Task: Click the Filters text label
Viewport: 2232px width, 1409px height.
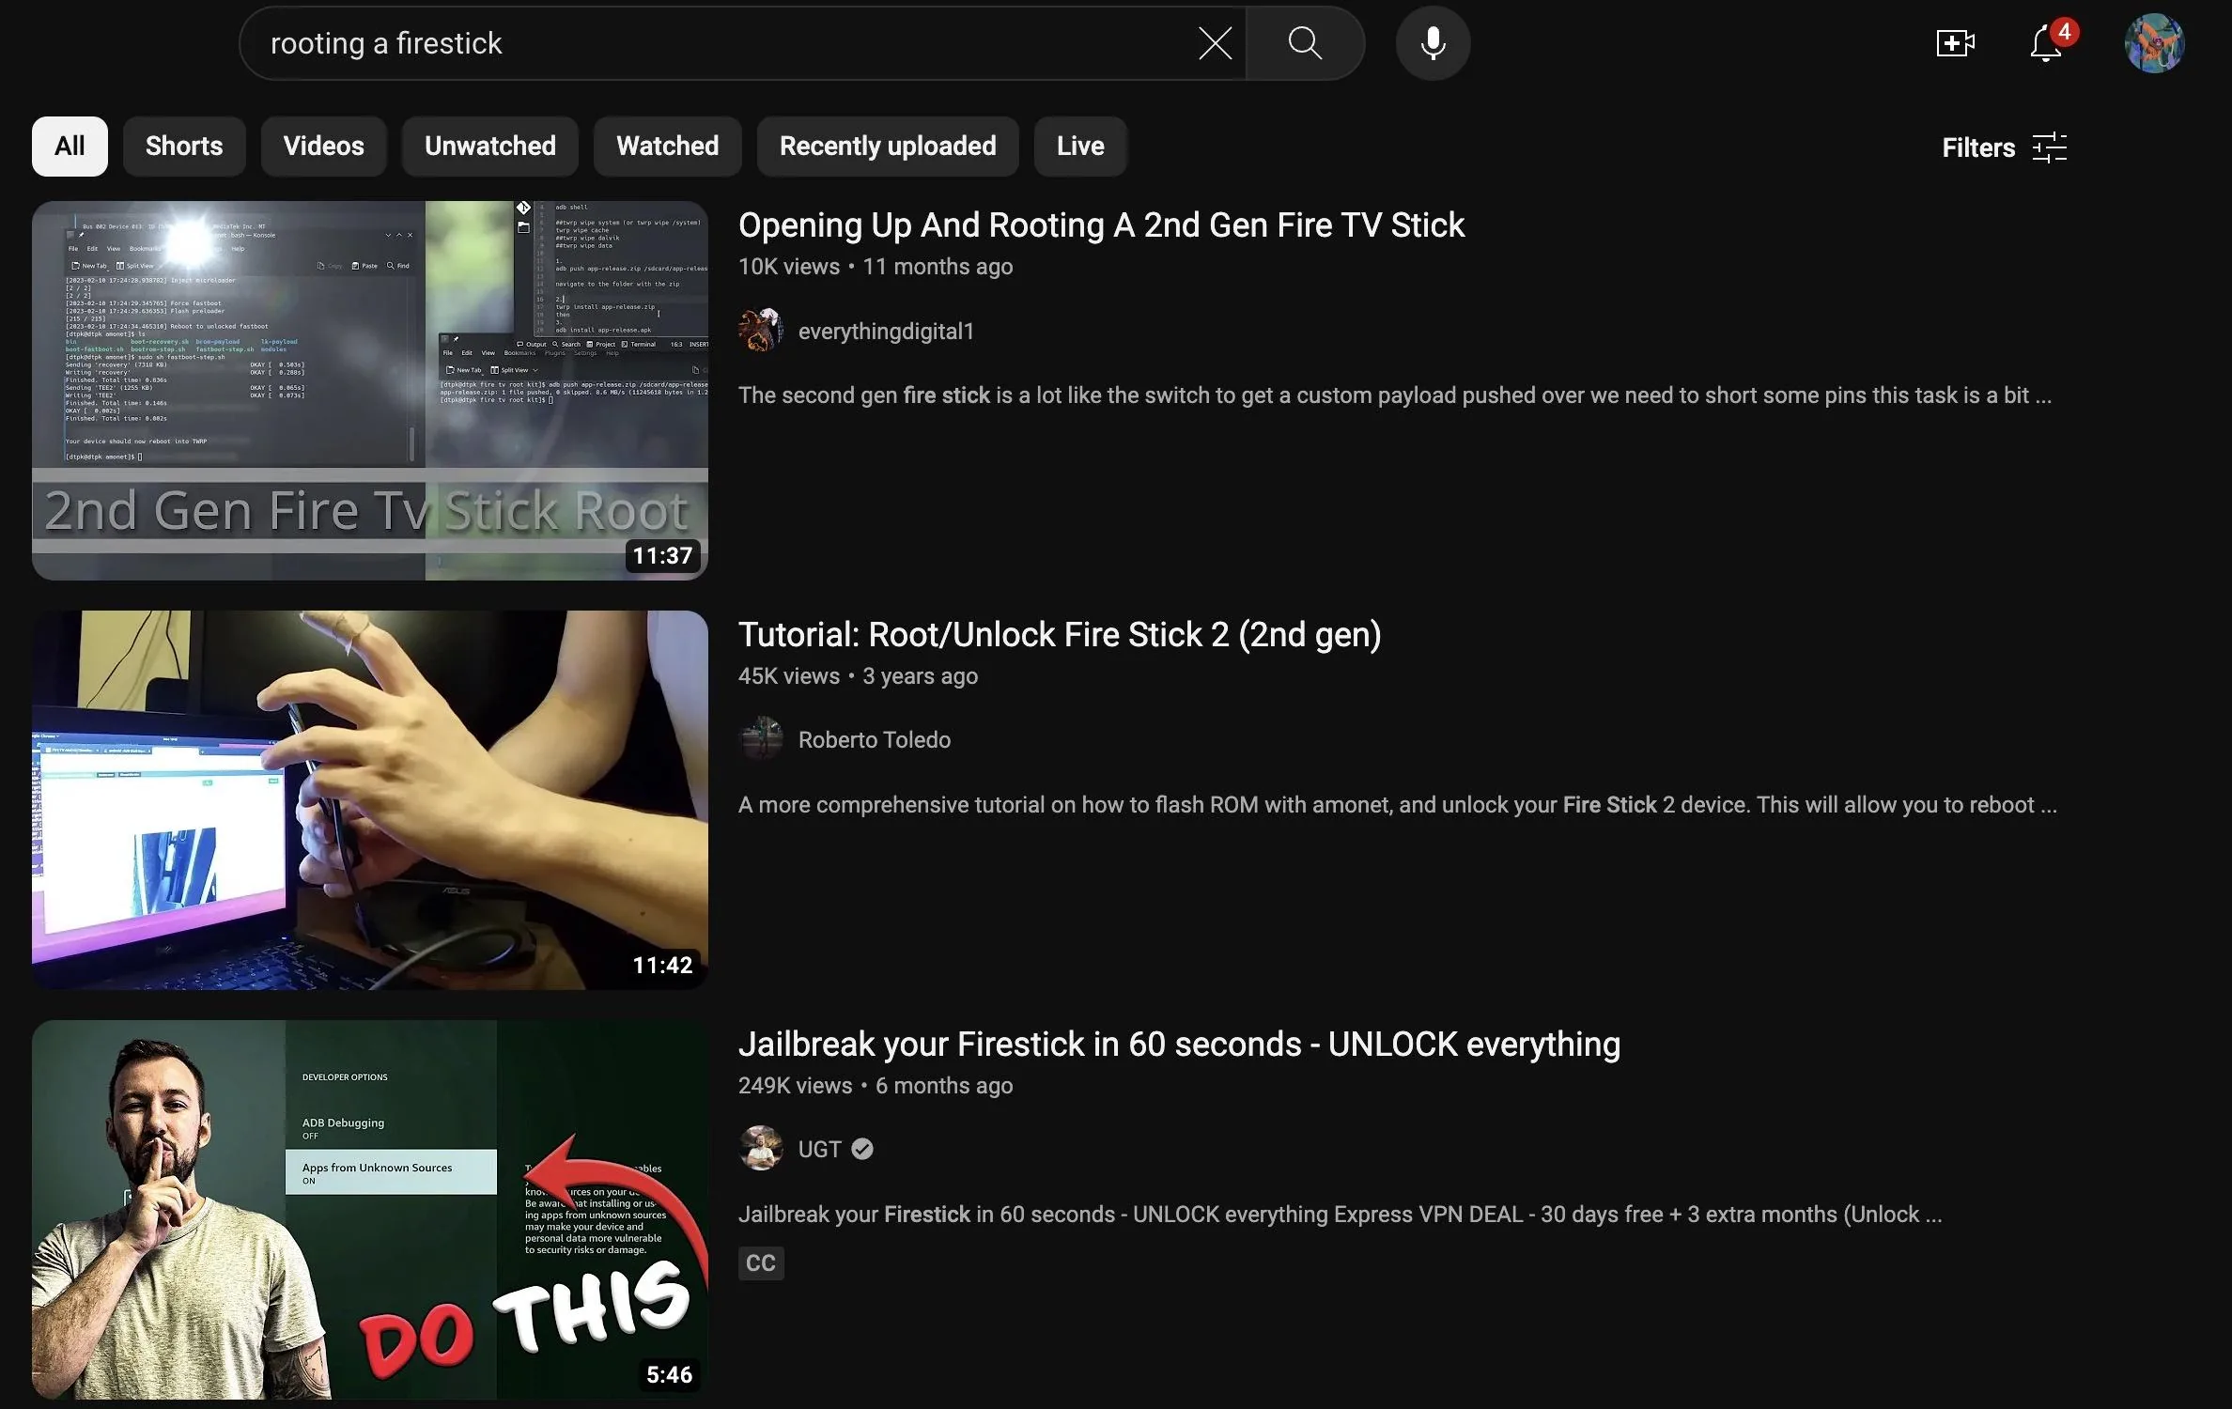Action: coord(1978,147)
